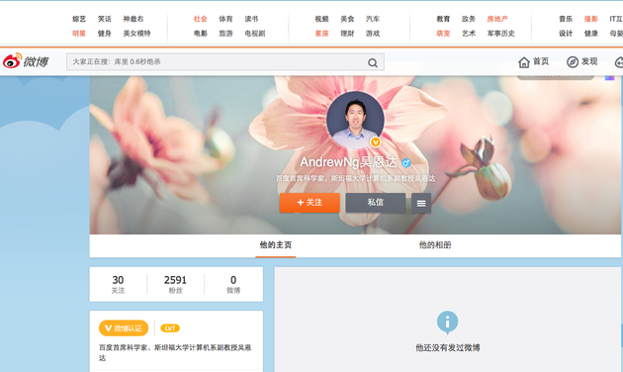Send a private message via 私信
Viewport: 623px width, 372px height.
point(376,203)
